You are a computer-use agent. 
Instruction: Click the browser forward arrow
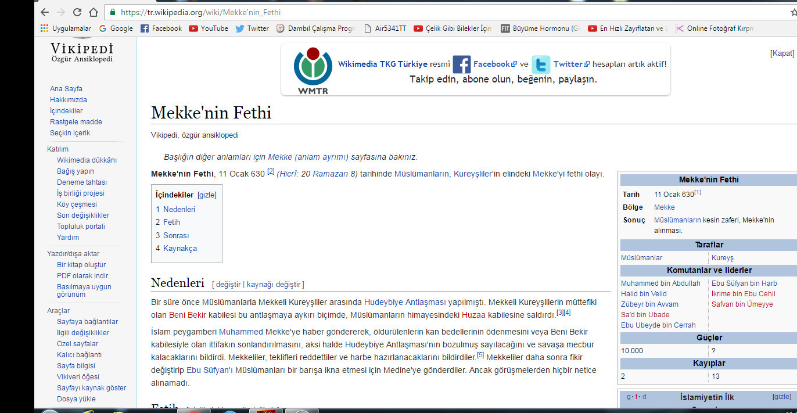61,12
